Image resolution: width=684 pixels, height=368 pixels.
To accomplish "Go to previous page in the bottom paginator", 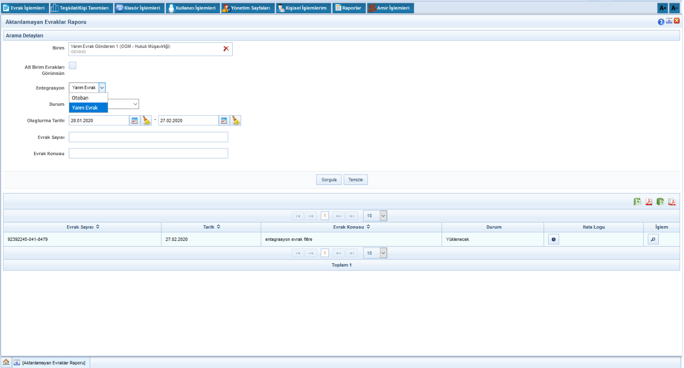I will coord(311,253).
